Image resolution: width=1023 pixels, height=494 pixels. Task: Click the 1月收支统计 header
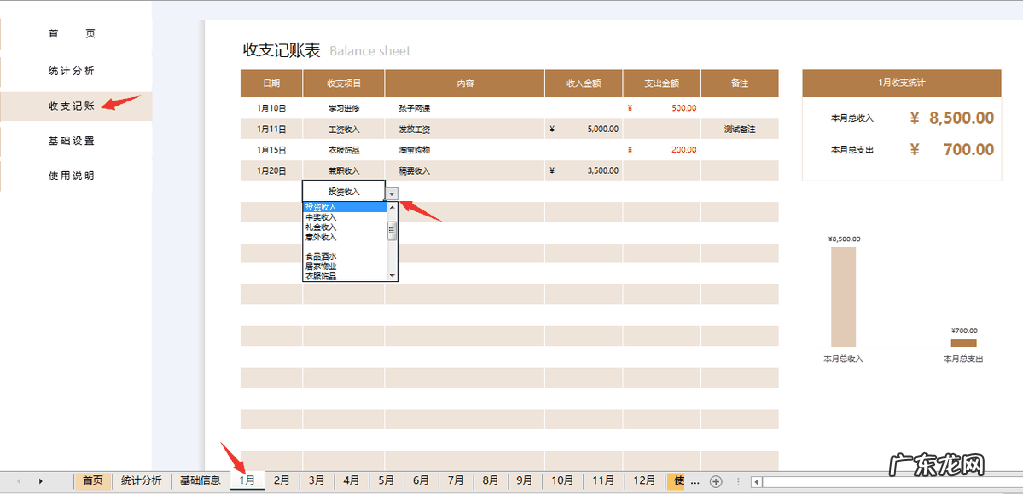pyautogui.click(x=902, y=83)
